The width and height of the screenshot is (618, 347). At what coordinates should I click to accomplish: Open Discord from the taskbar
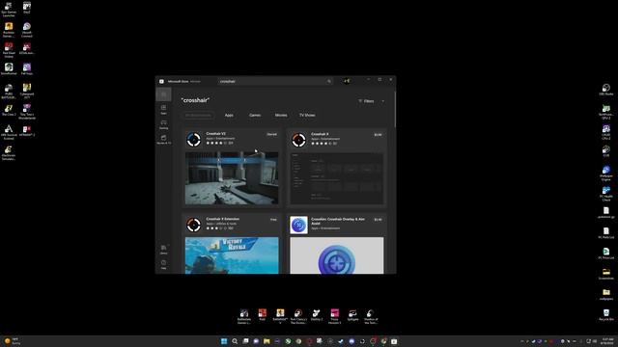click(351, 341)
